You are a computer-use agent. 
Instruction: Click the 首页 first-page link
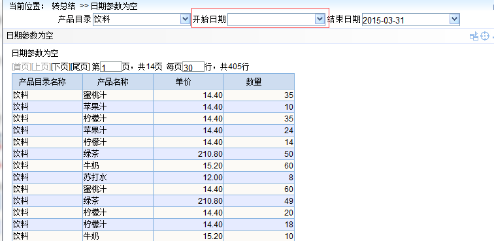pos(22,67)
